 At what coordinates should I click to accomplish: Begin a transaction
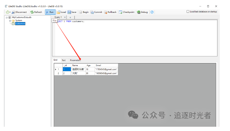click(84, 12)
